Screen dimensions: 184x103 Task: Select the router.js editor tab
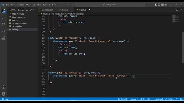(82, 10)
